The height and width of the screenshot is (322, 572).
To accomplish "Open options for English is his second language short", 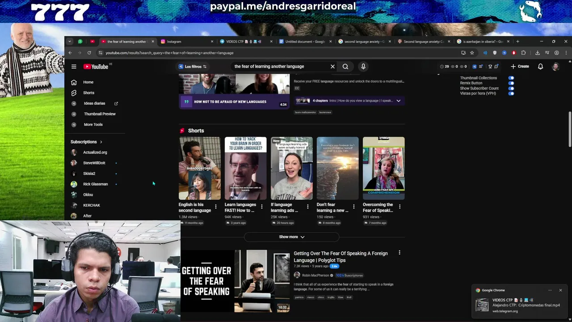I will coord(215,207).
